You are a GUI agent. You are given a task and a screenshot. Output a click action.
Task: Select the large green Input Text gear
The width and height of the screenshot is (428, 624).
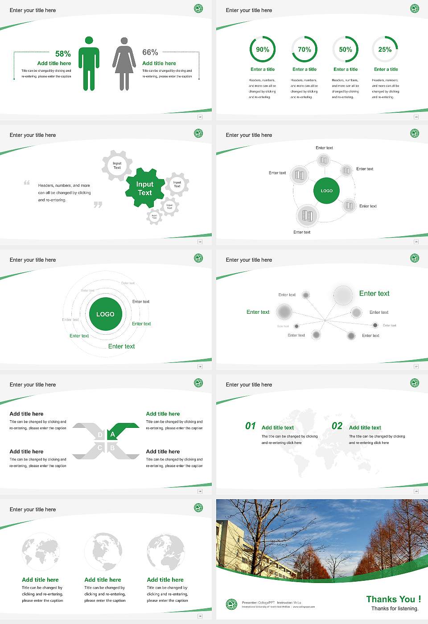click(145, 188)
